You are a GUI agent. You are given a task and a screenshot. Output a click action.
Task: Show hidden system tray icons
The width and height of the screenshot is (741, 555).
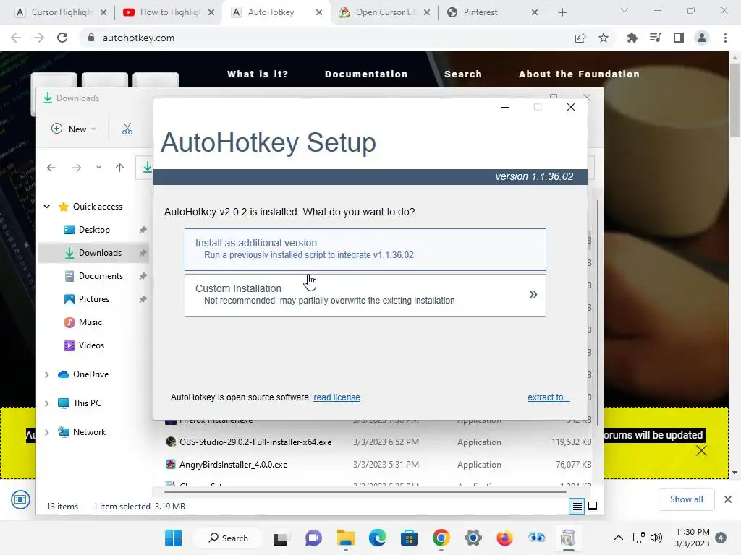[x=618, y=538]
